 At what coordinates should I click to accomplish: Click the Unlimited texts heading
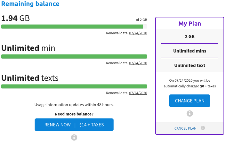[30, 78]
